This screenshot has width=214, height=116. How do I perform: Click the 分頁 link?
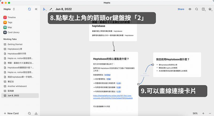pos(119,92)
